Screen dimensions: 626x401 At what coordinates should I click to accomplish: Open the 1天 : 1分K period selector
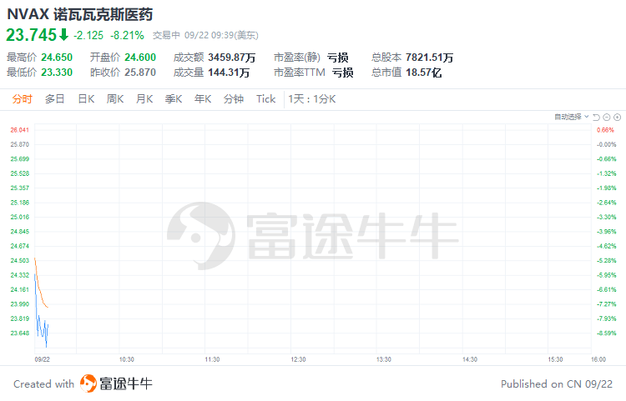312,99
